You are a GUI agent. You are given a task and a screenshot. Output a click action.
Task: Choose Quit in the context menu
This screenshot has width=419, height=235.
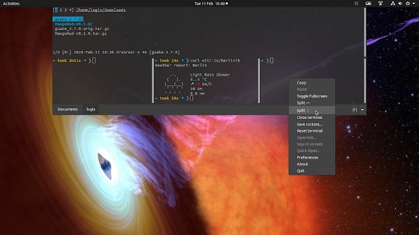tap(312, 171)
